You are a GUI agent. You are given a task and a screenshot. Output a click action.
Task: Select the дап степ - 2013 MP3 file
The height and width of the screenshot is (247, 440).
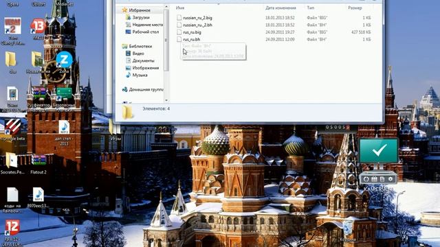tap(64, 133)
